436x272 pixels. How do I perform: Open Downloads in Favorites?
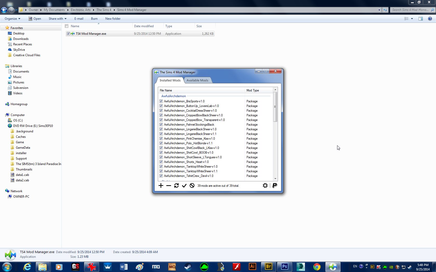coord(21,39)
